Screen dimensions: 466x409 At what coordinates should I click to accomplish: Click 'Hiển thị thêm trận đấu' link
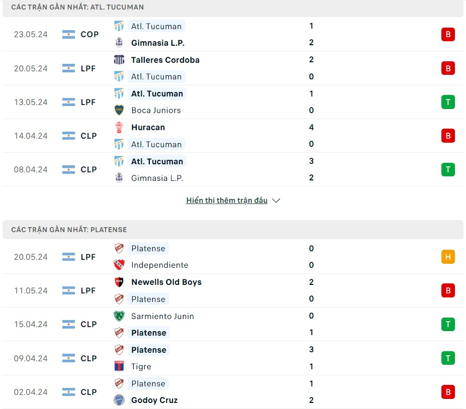click(x=227, y=200)
